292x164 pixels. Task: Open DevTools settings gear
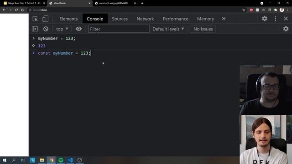265,19
